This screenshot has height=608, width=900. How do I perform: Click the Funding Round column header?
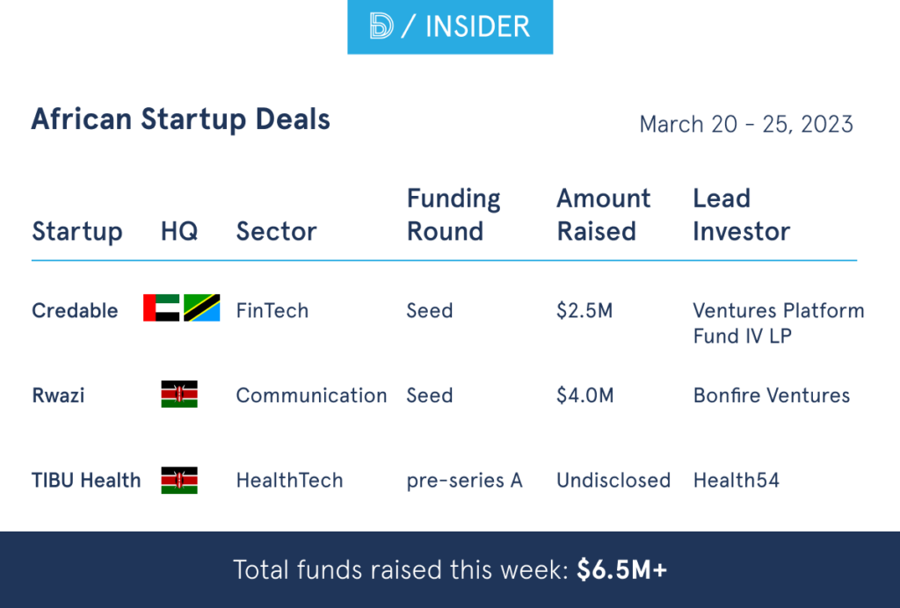454,215
